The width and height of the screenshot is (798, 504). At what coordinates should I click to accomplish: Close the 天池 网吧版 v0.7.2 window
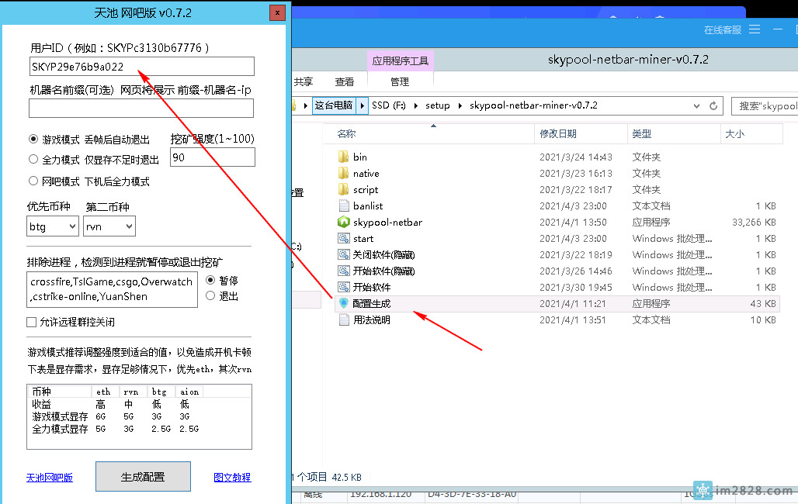point(277,13)
